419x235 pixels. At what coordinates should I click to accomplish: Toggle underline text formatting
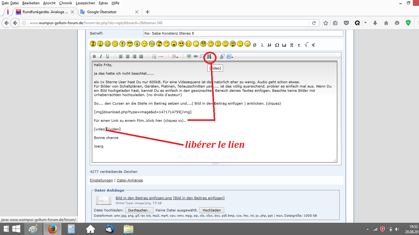point(108,56)
